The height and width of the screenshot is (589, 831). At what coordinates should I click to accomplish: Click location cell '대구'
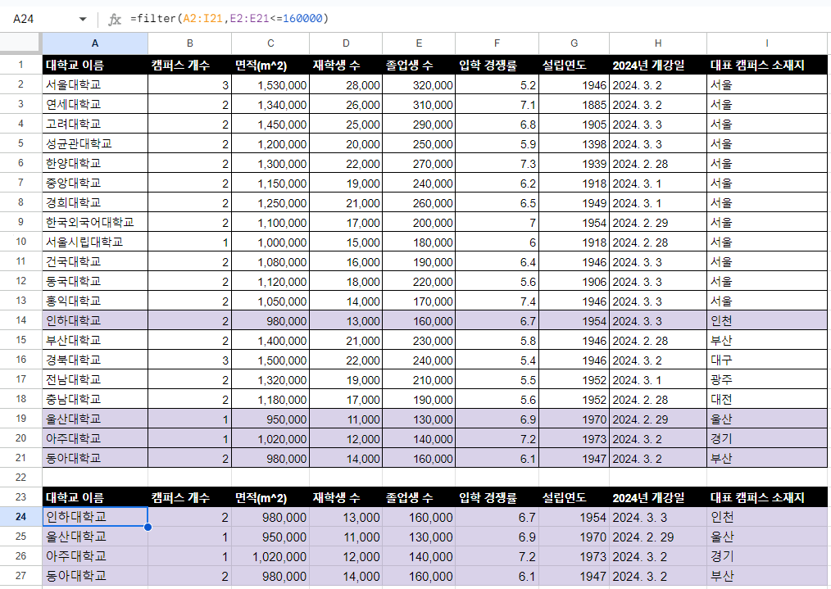tap(767, 360)
